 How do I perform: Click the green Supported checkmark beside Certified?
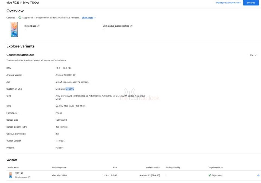point(20,17)
